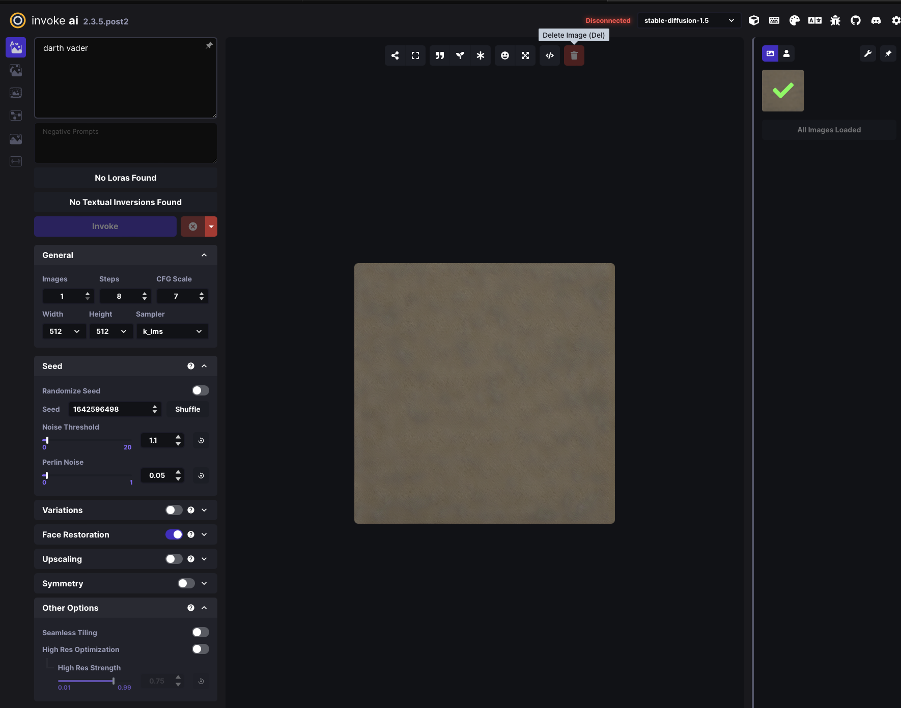Image resolution: width=901 pixels, height=708 pixels.
Task: Shuffle the seed value
Action: pyautogui.click(x=187, y=409)
